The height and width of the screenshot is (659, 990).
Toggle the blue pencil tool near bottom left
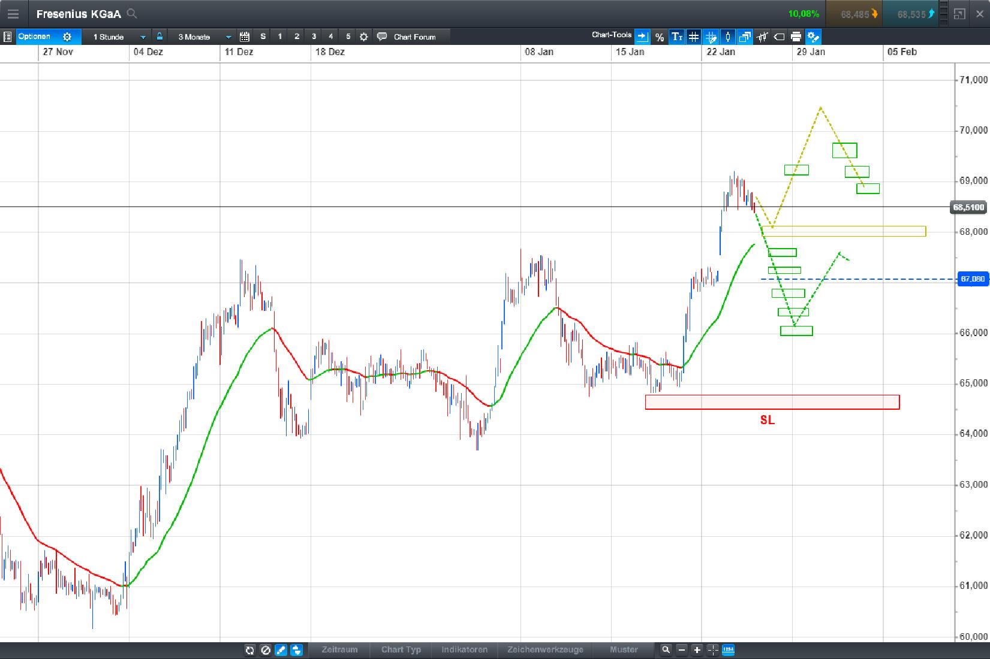[x=281, y=650]
